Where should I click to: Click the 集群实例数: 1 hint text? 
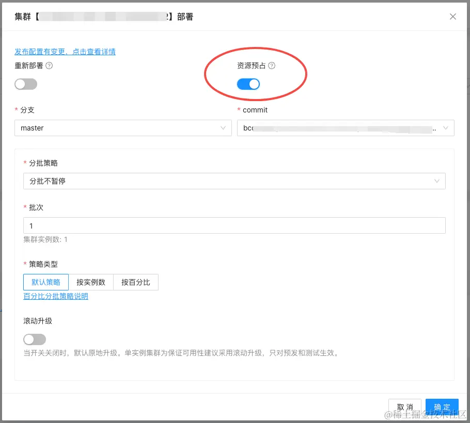(45, 239)
